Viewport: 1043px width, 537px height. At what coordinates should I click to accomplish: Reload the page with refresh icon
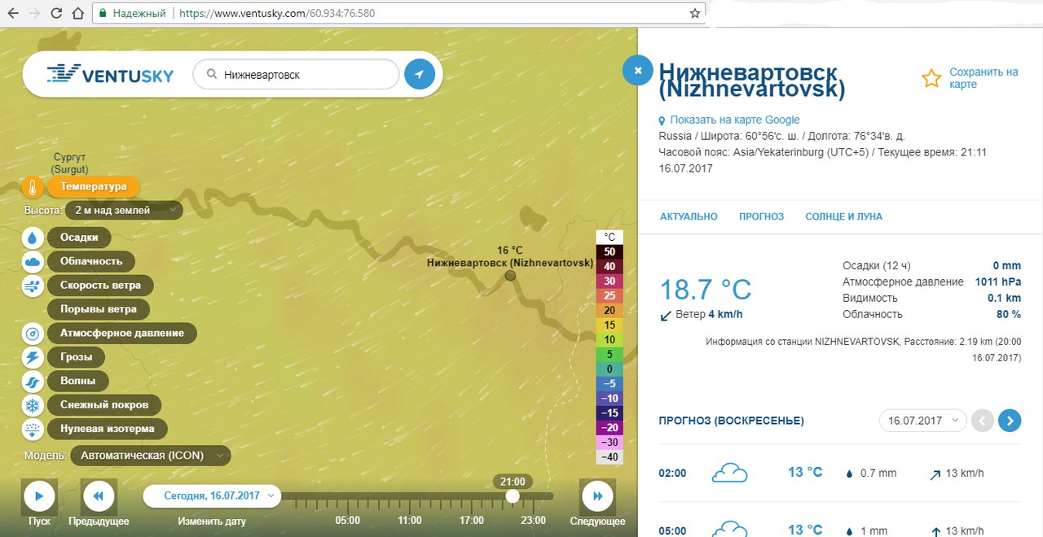point(56,14)
